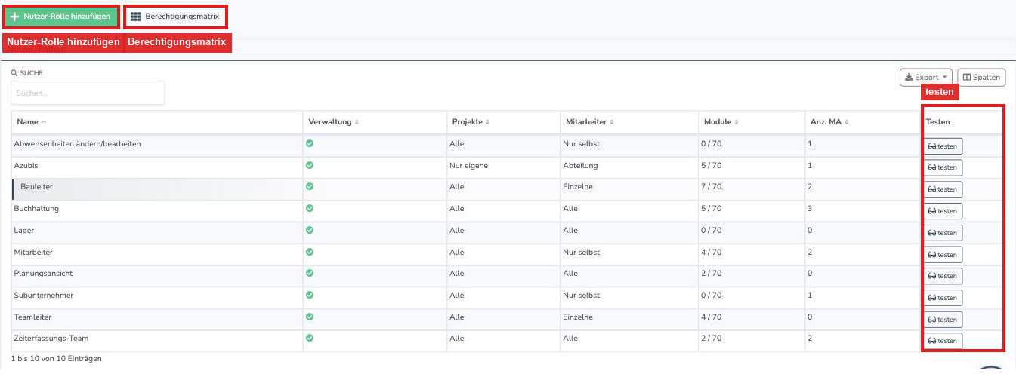Image resolution: width=1016 pixels, height=377 pixels.
Task: Select the Subunternehmer role name
Action: 44,295
